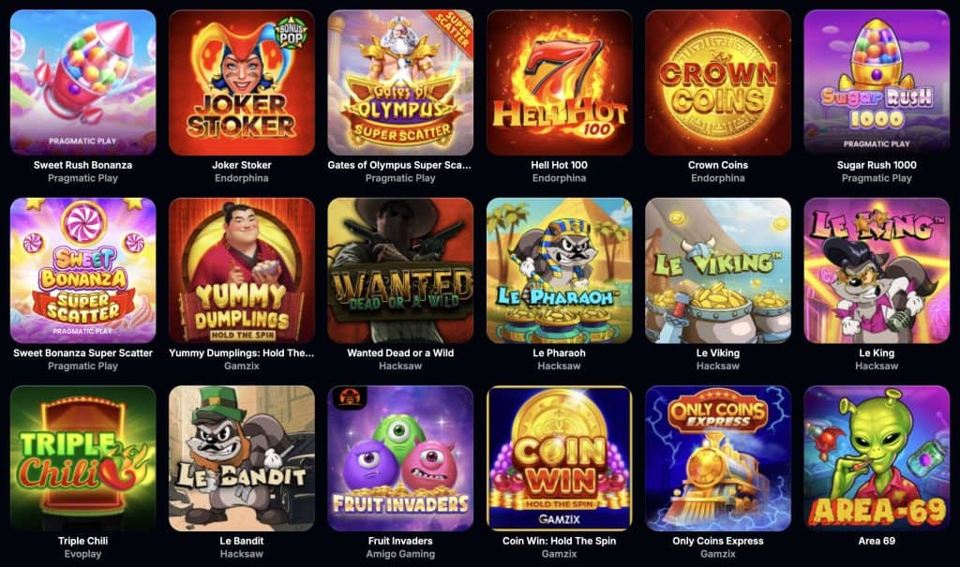Select the Sweet Bonanza Super Scatter thumbnail
Viewport: 960px width, 567px height.
[x=83, y=271]
